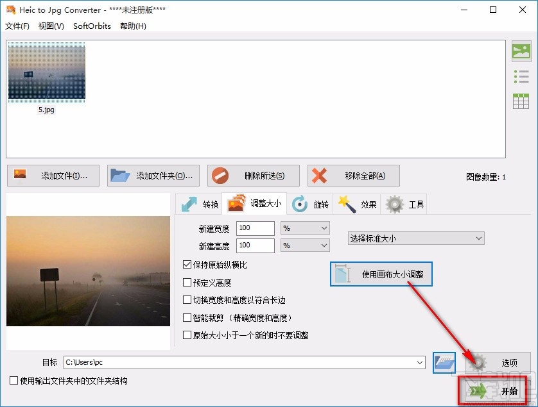538x407 pixels.
Task: Click 使用画布大小调整 button
Action: 381,274
